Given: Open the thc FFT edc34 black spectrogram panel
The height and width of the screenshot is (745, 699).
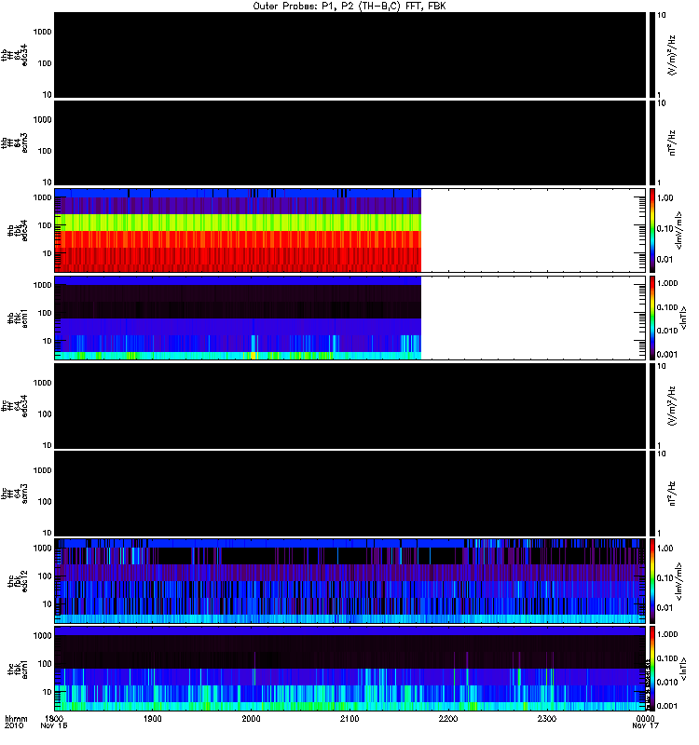Looking at the screenshot, I should click(x=349, y=406).
